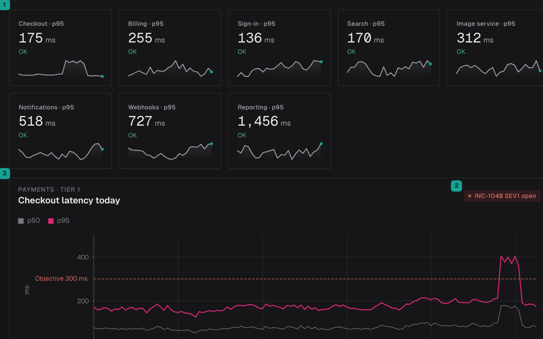Click the 200 y-axis tick label

83,301
